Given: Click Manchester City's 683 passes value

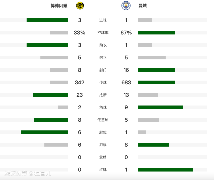Looking at the screenshot, I should (126, 82).
